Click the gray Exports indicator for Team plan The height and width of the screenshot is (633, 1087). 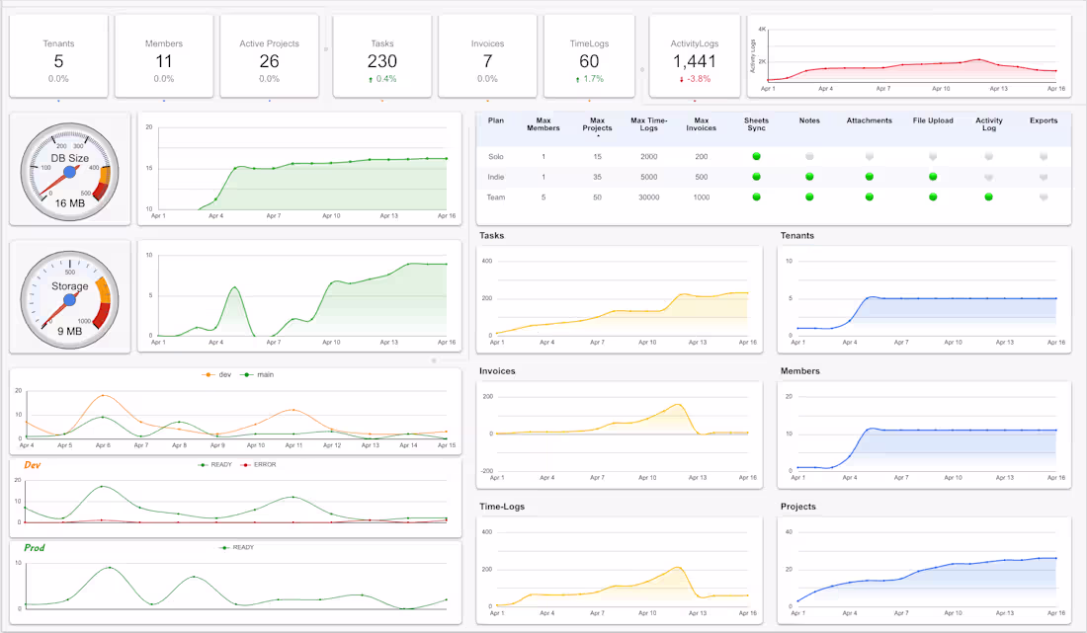(1043, 196)
